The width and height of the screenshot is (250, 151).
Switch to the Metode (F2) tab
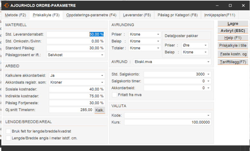click(15, 15)
